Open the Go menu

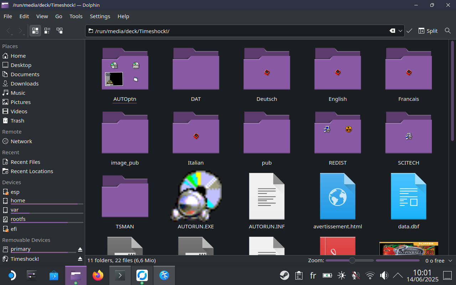(x=59, y=16)
